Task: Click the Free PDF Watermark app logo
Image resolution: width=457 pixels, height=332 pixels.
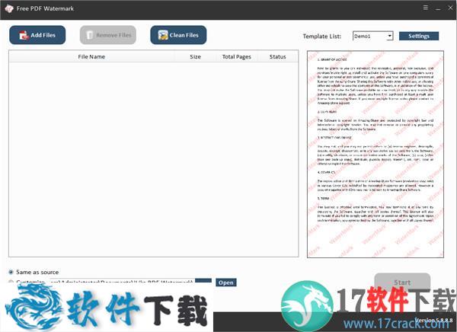Action: pos(9,8)
